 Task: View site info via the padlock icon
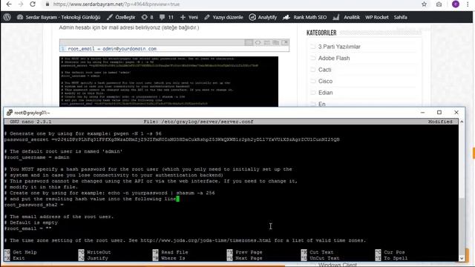(47, 4)
